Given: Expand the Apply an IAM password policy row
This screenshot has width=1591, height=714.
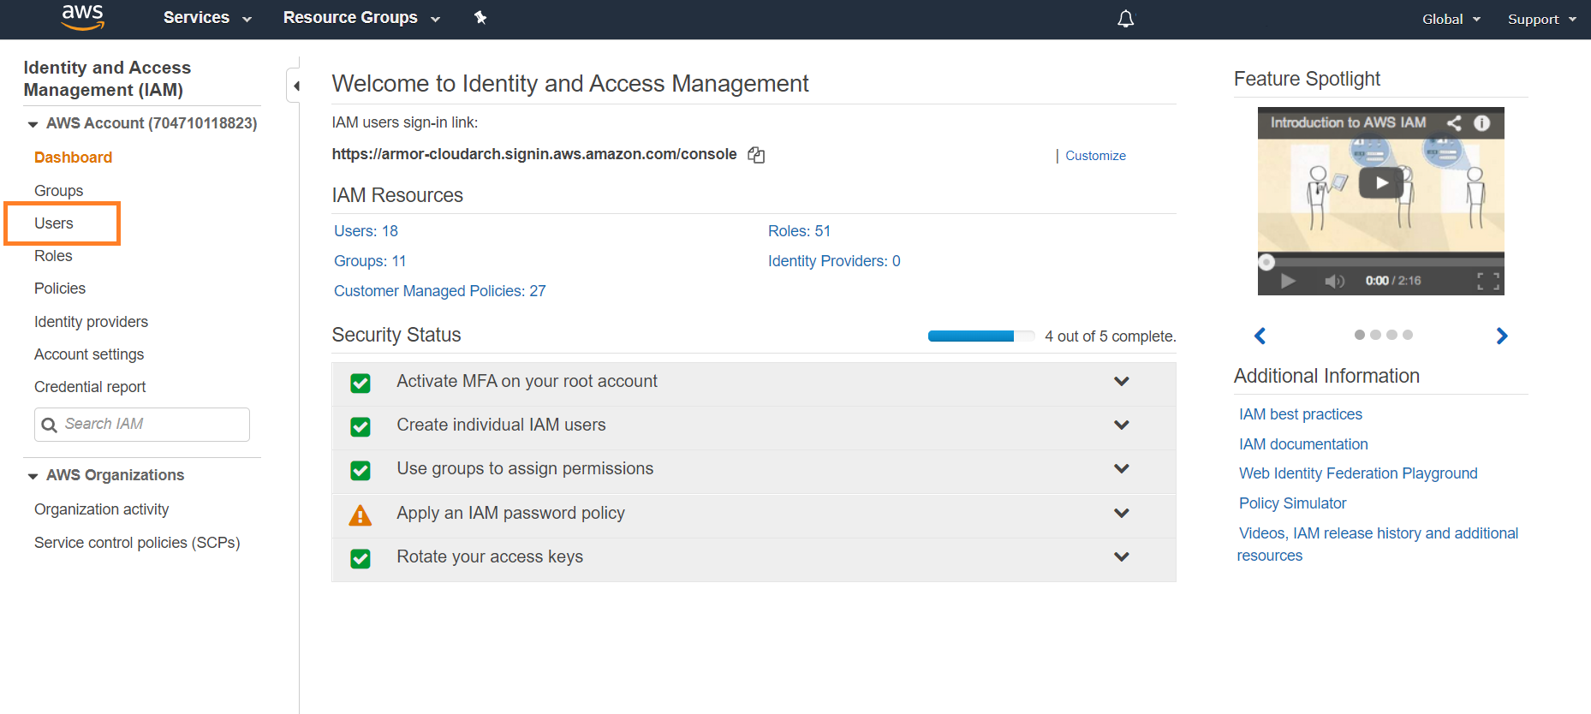Looking at the screenshot, I should tap(1121, 513).
